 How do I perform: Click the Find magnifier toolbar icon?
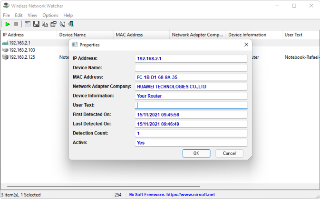coord(62,24)
